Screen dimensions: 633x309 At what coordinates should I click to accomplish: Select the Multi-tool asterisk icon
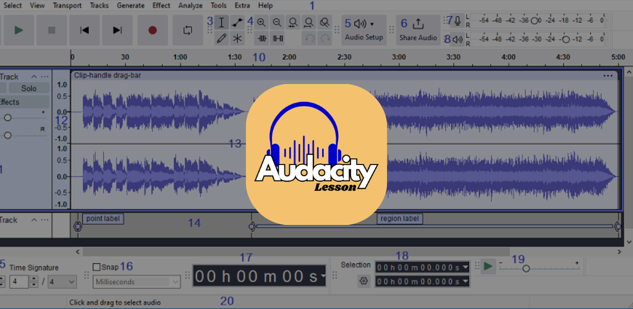pos(237,38)
